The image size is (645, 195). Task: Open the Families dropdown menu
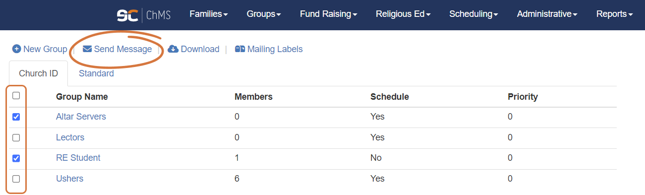click(209, 14)
